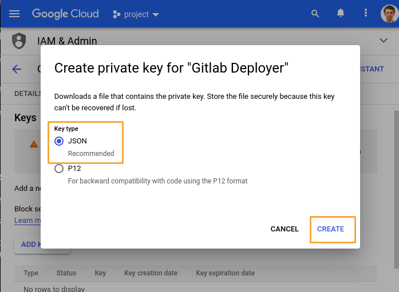Follow the Learn more link
Image resolution: width=399 pixels, height=292 pixels.
click(27, 221)
